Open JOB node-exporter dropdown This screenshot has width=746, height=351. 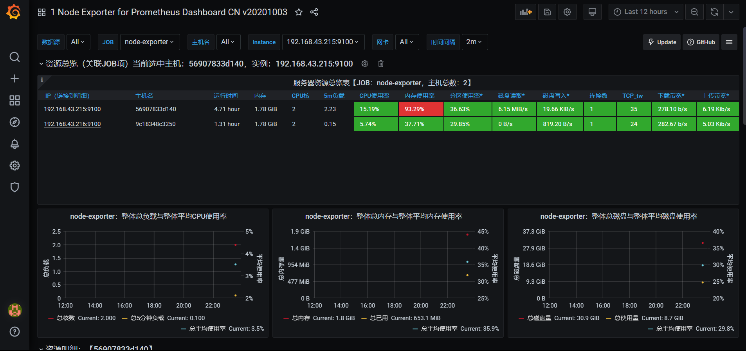(x=150, y=42)
